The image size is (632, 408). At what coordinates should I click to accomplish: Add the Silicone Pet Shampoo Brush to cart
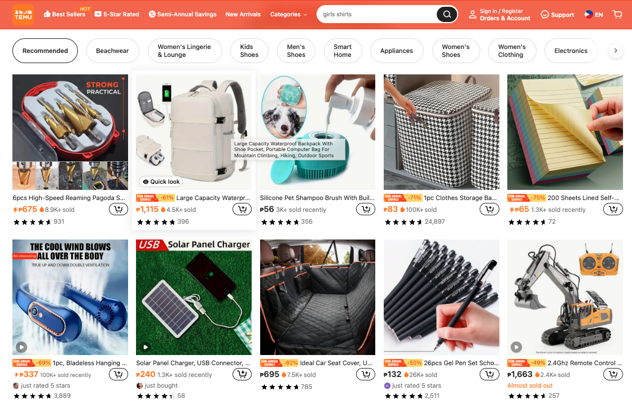click(366, 209)
